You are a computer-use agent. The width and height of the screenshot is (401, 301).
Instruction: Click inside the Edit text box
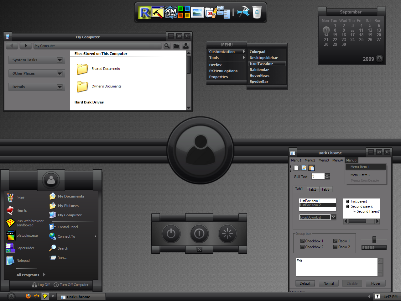coord(337,267)
